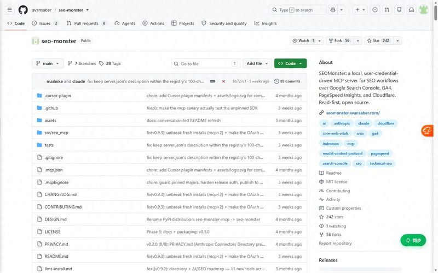
Task: Open the README.md file
Action: [56, 256]
